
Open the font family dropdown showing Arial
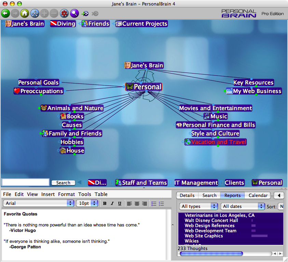[38, 204]
